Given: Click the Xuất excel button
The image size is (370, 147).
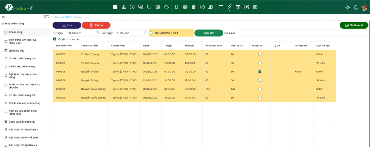Looking at the screenshot, I should click(354, 25).
